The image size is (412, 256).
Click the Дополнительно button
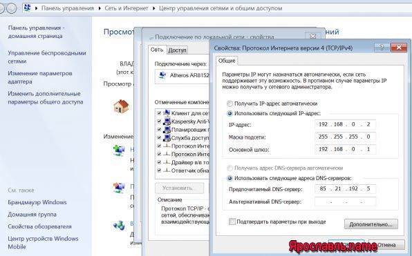click(x=371, y=224)
